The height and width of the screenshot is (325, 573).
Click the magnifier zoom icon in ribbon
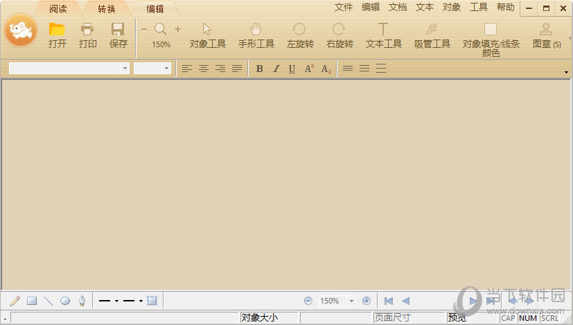coord(161,29)
